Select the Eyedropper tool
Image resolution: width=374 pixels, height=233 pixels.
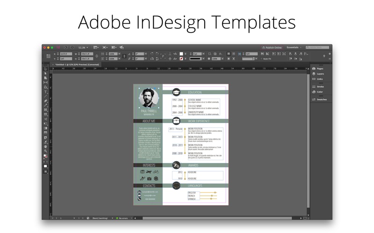[x=45, y=142]
